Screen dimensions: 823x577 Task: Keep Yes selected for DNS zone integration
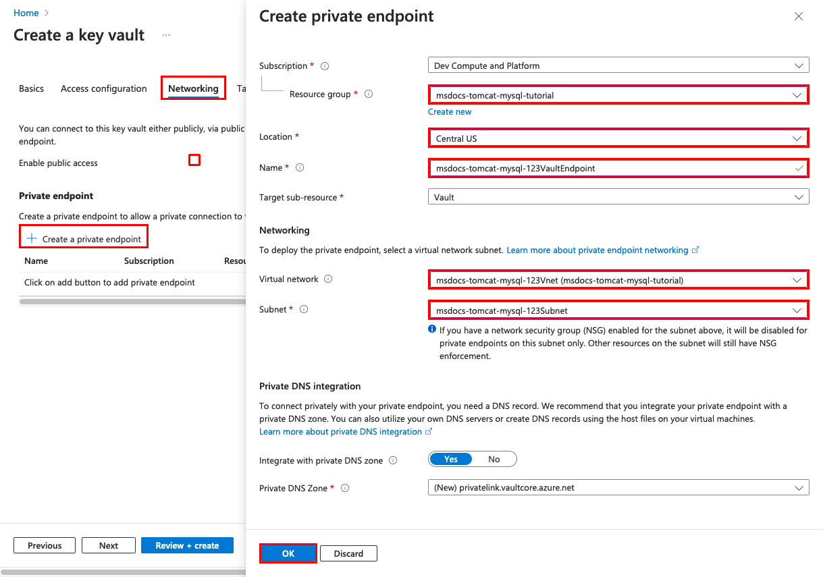click(450, 459)
